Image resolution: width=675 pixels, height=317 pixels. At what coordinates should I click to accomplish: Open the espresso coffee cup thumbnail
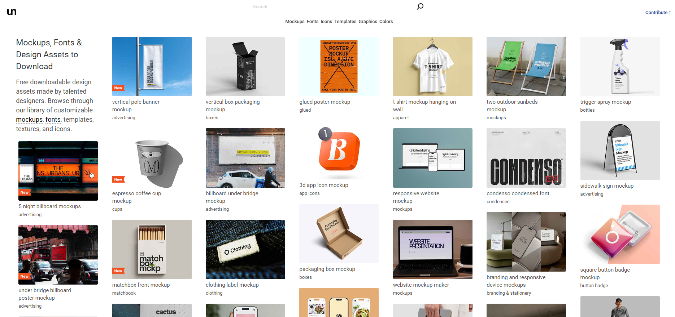pyautogui.click(x=152, y=158)
